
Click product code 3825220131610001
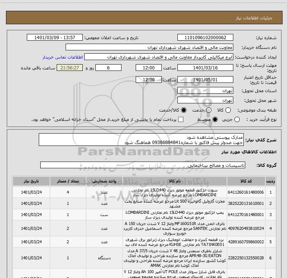click(x=246, y=203)
